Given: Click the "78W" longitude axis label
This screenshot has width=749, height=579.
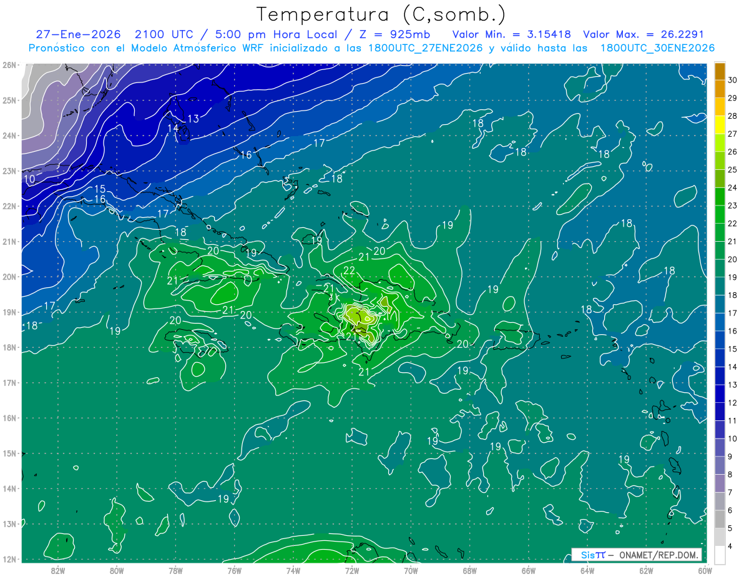Looking at the screenshot, I should tap(175, 570).
